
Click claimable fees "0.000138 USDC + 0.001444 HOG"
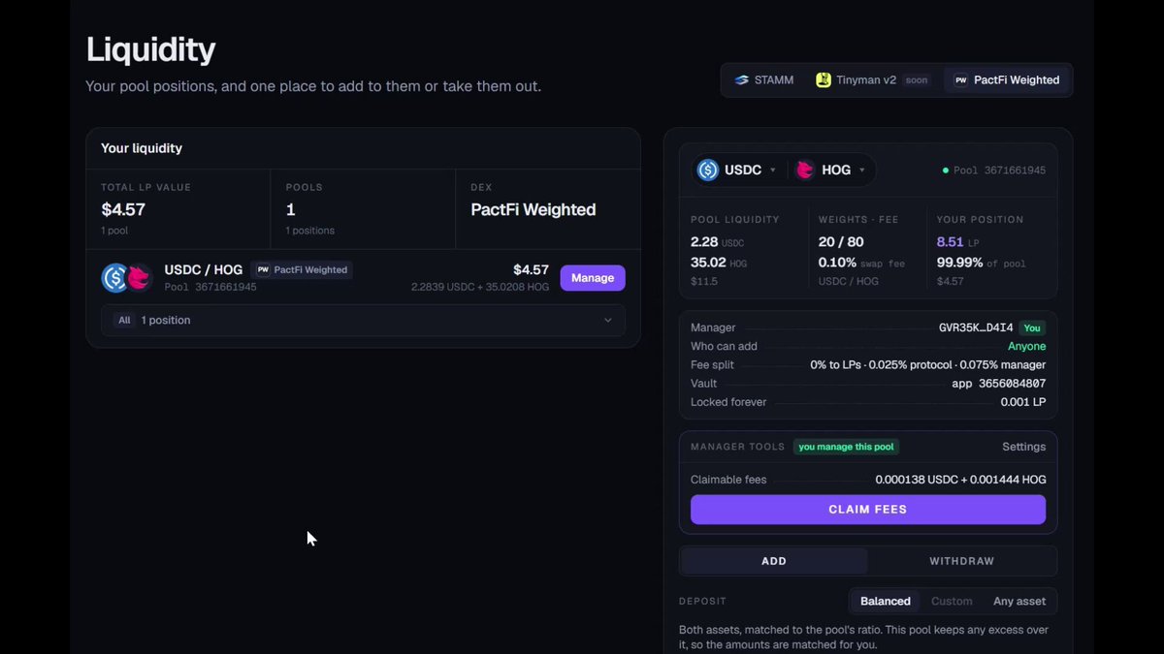coord(960,480)
